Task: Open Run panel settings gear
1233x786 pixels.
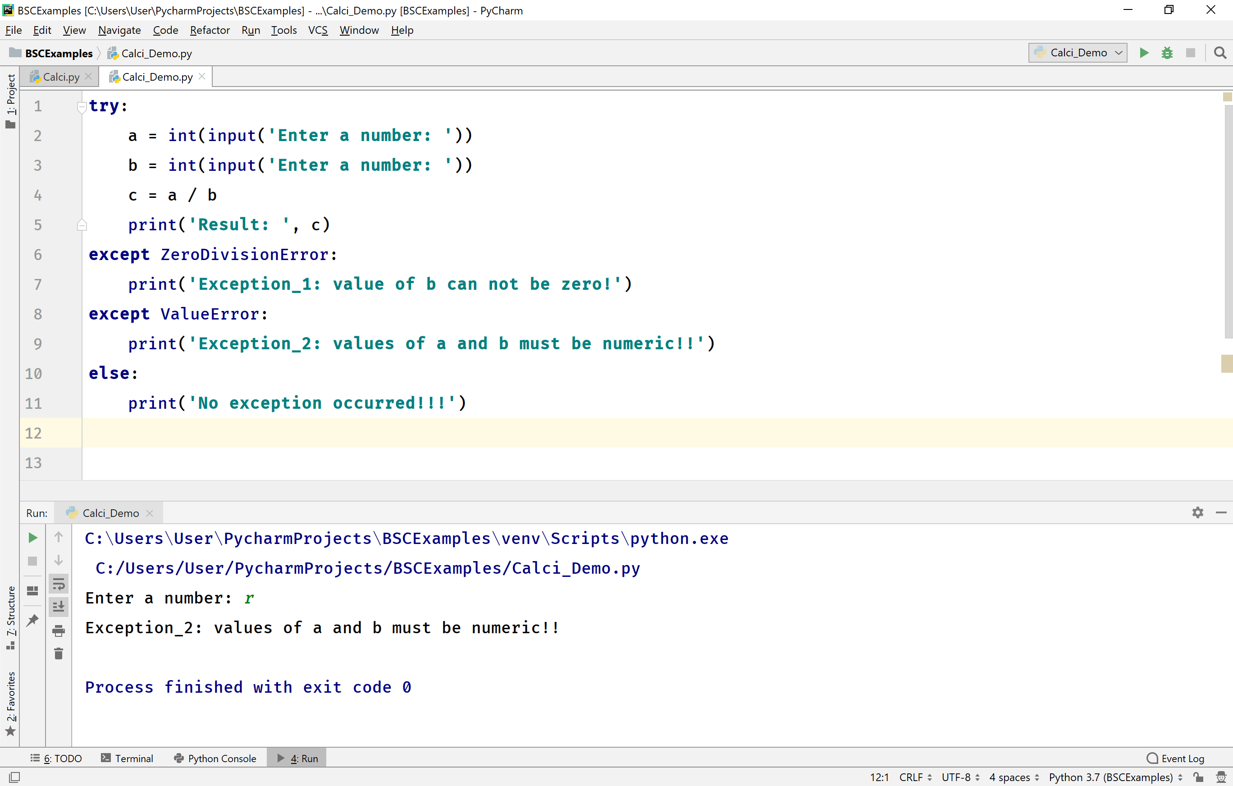Action: (1197, 512)
